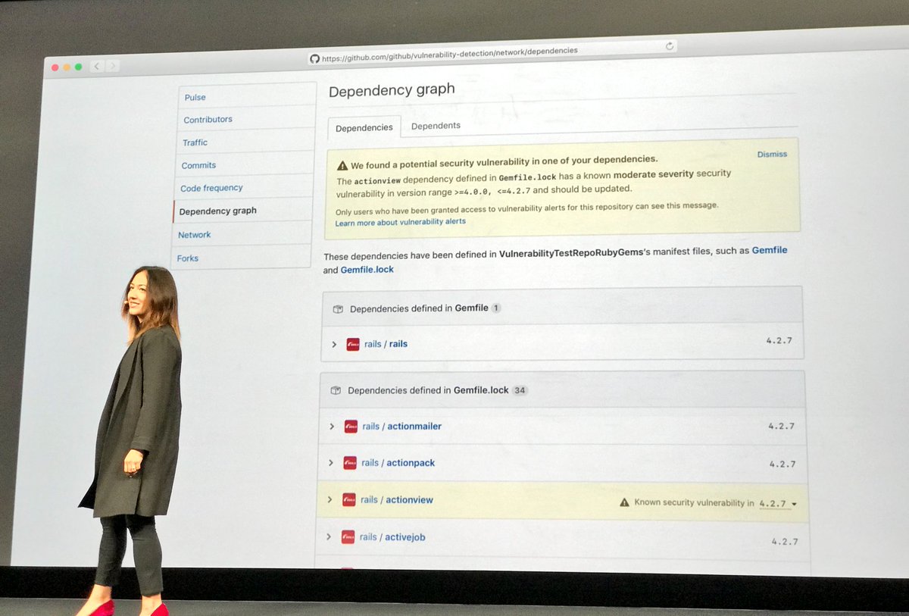Dismiss the security vulnerability alert
Viewport: 909px width, 616px height.
pos(772,154)
